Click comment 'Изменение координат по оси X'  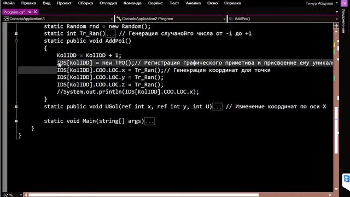coord(281,107)
